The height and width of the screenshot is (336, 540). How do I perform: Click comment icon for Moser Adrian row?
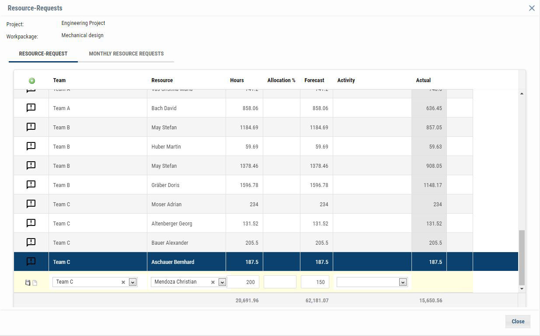pyautogui.click(x=31, y=204)
